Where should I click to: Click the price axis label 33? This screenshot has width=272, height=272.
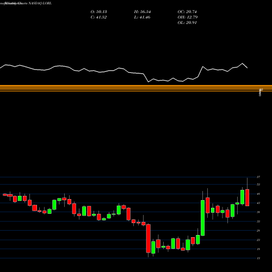point(258,221)
